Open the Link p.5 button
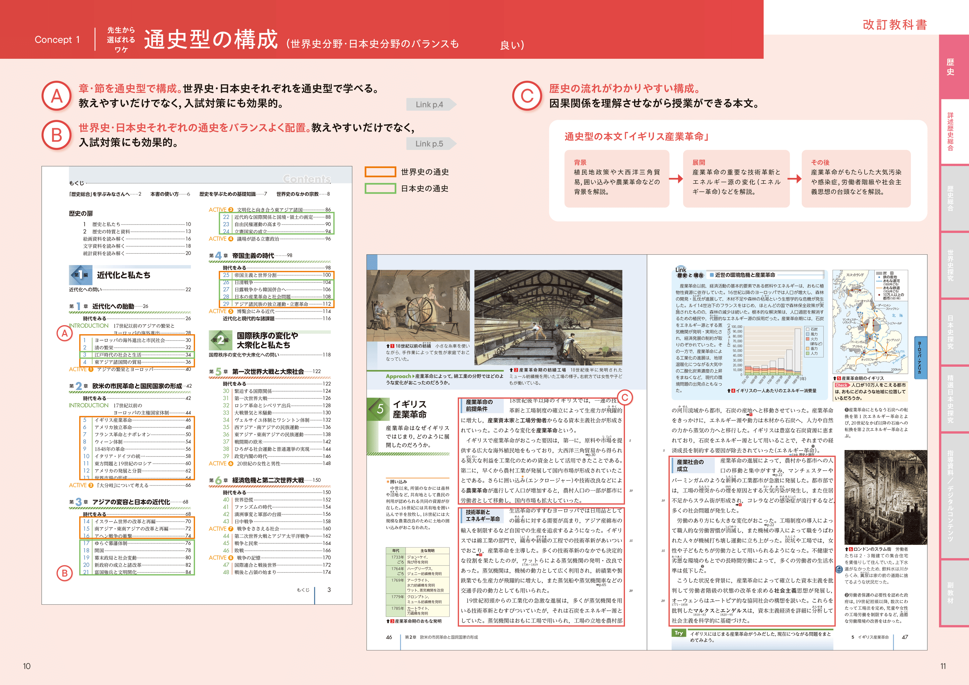Viewport: 969px width, 685px height. pyautogui.click(x=430, y=143)
